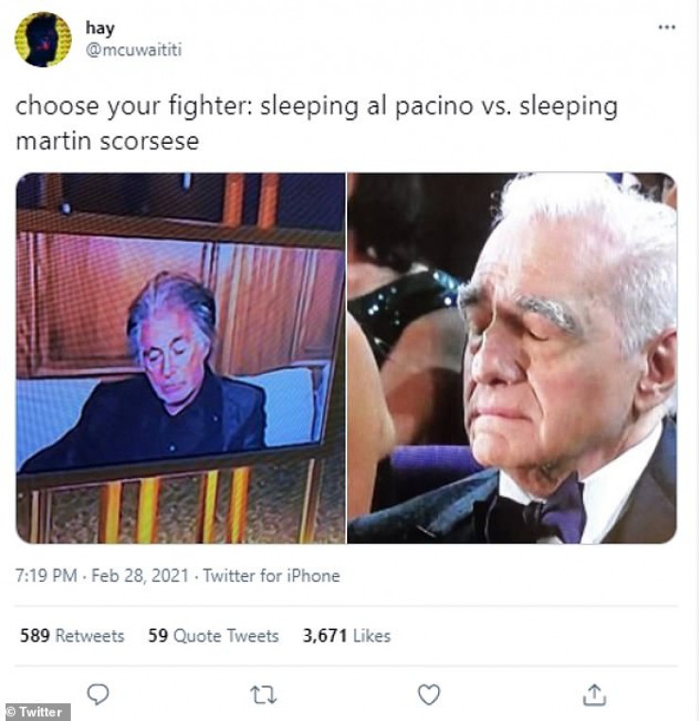View the 59 Quote Tweets list
The height and width of the screenshot is (721, 700).
(x=213, y=636)
